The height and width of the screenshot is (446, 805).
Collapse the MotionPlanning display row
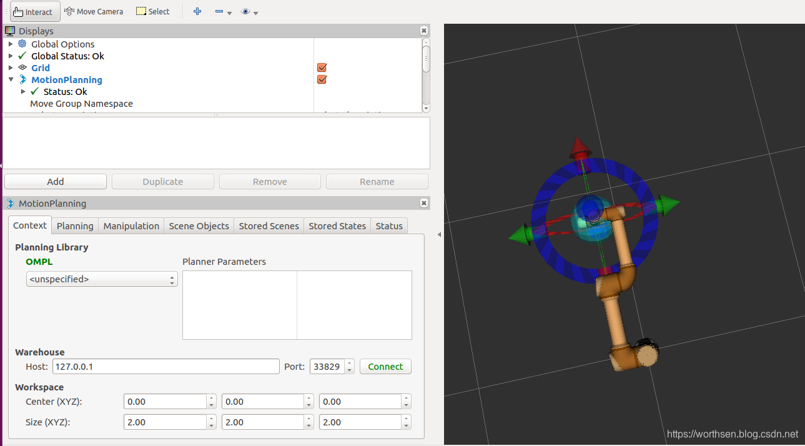11,79
